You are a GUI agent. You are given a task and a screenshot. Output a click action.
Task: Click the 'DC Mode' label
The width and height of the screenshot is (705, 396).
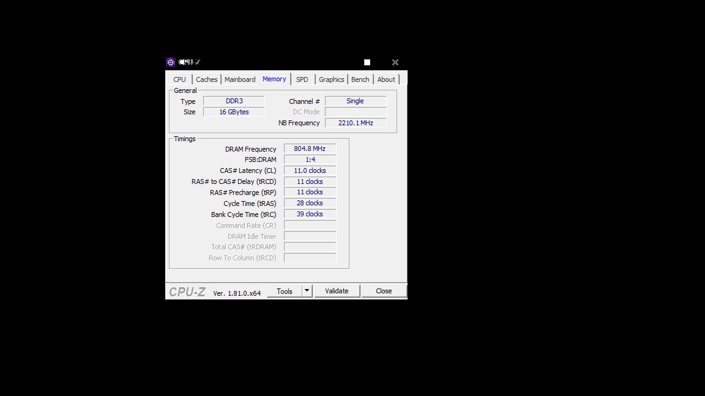point(306,112)
